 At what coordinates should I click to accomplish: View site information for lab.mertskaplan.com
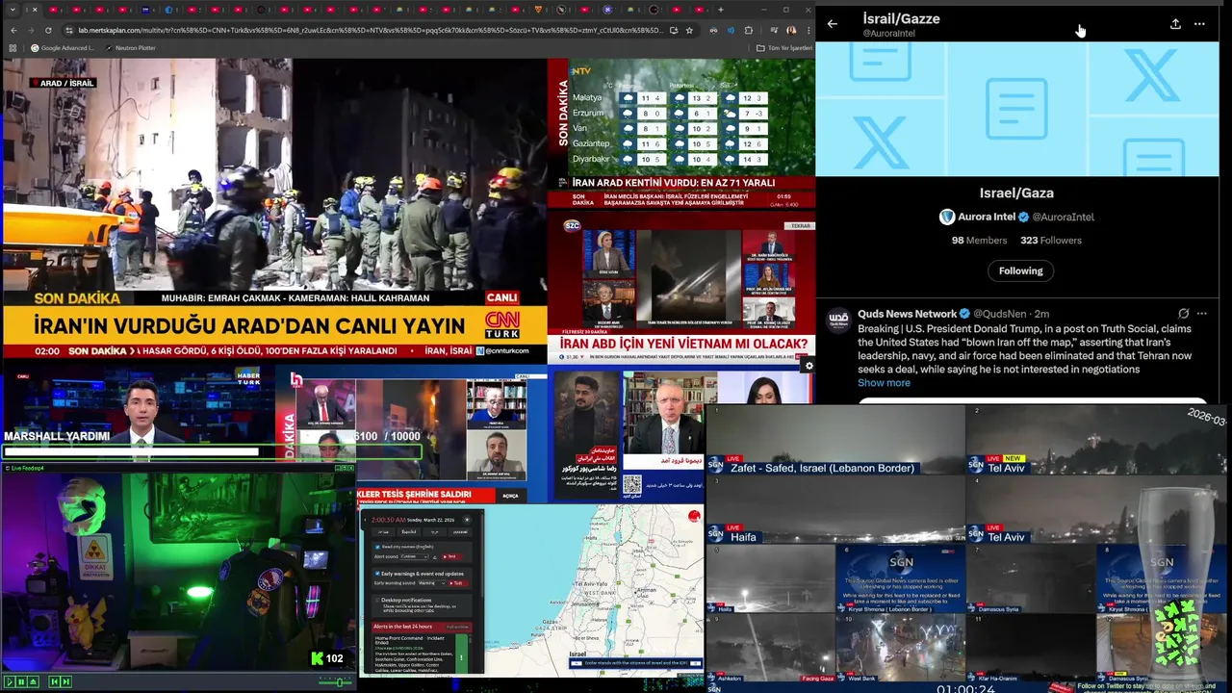(x=69, y=30)
